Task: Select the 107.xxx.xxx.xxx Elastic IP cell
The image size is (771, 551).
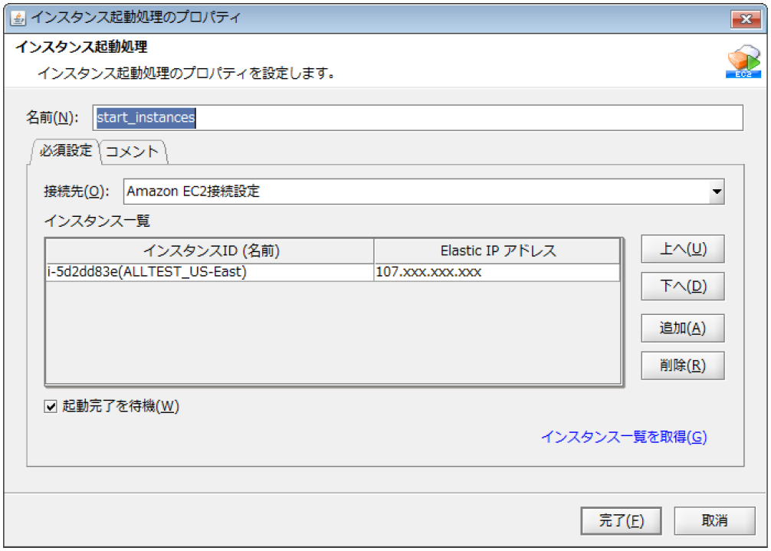Action: [x=497, y=272]
